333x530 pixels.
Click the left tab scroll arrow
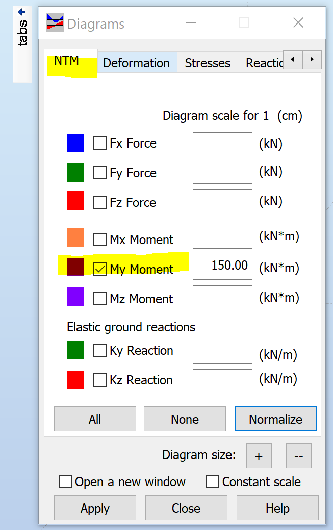(293, 60)
